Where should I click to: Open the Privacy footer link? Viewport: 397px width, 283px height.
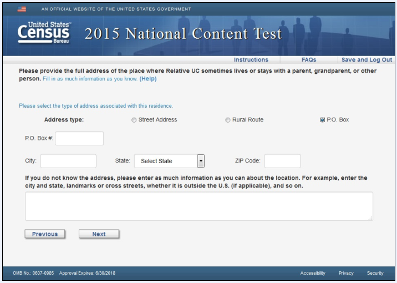346,273
